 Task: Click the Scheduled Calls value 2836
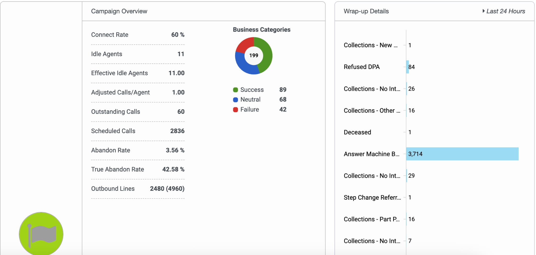177,131
